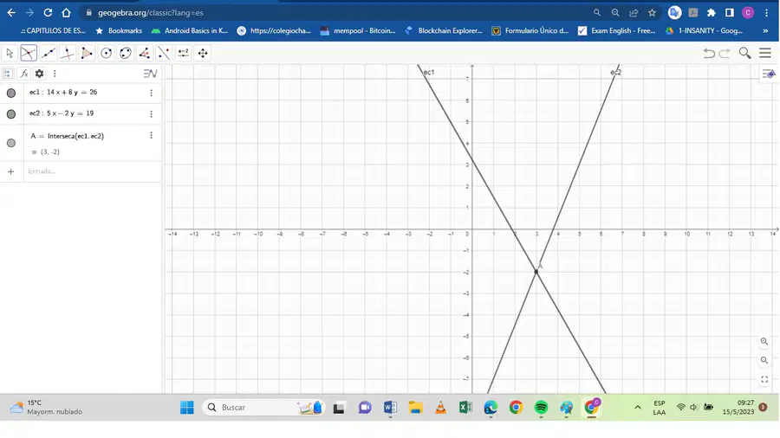Click the geogebra.org address bar
The height and width of the screenshot is (438, 780).
click(150, 13)
